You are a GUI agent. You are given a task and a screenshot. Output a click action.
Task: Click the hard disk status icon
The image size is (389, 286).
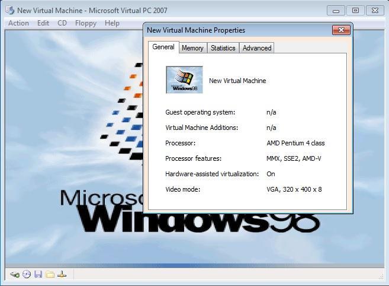[15, 275]
